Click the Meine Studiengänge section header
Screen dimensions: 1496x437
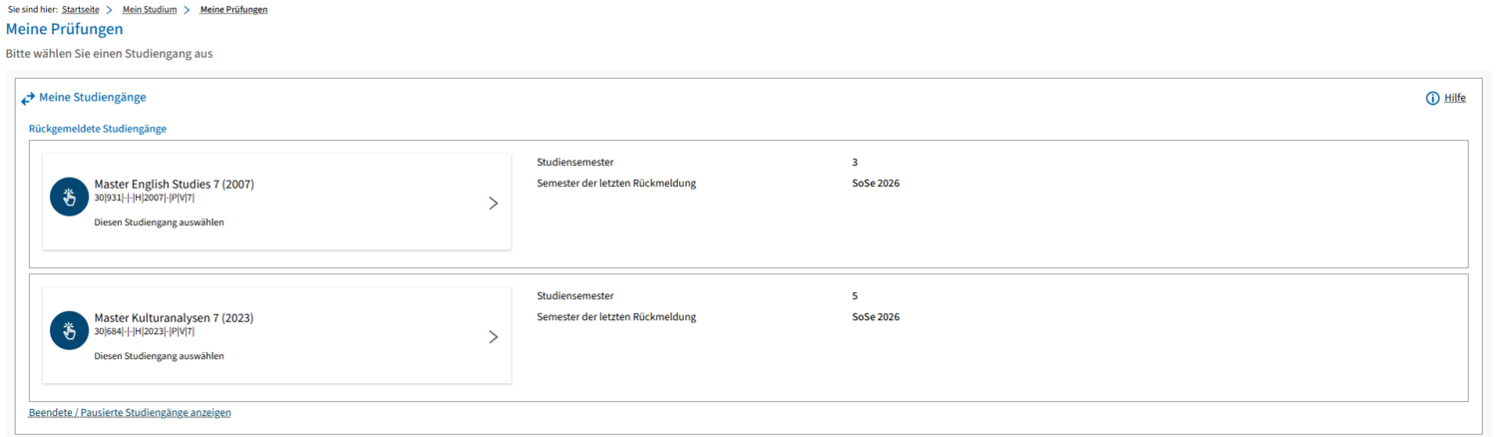click(93, 97)
